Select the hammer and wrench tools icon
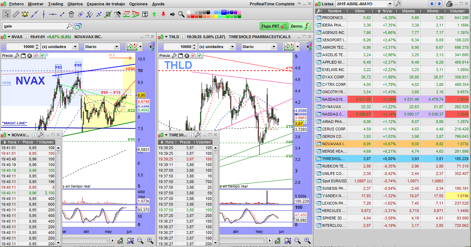This screenshot has width=471, height=247. [117, 14]
